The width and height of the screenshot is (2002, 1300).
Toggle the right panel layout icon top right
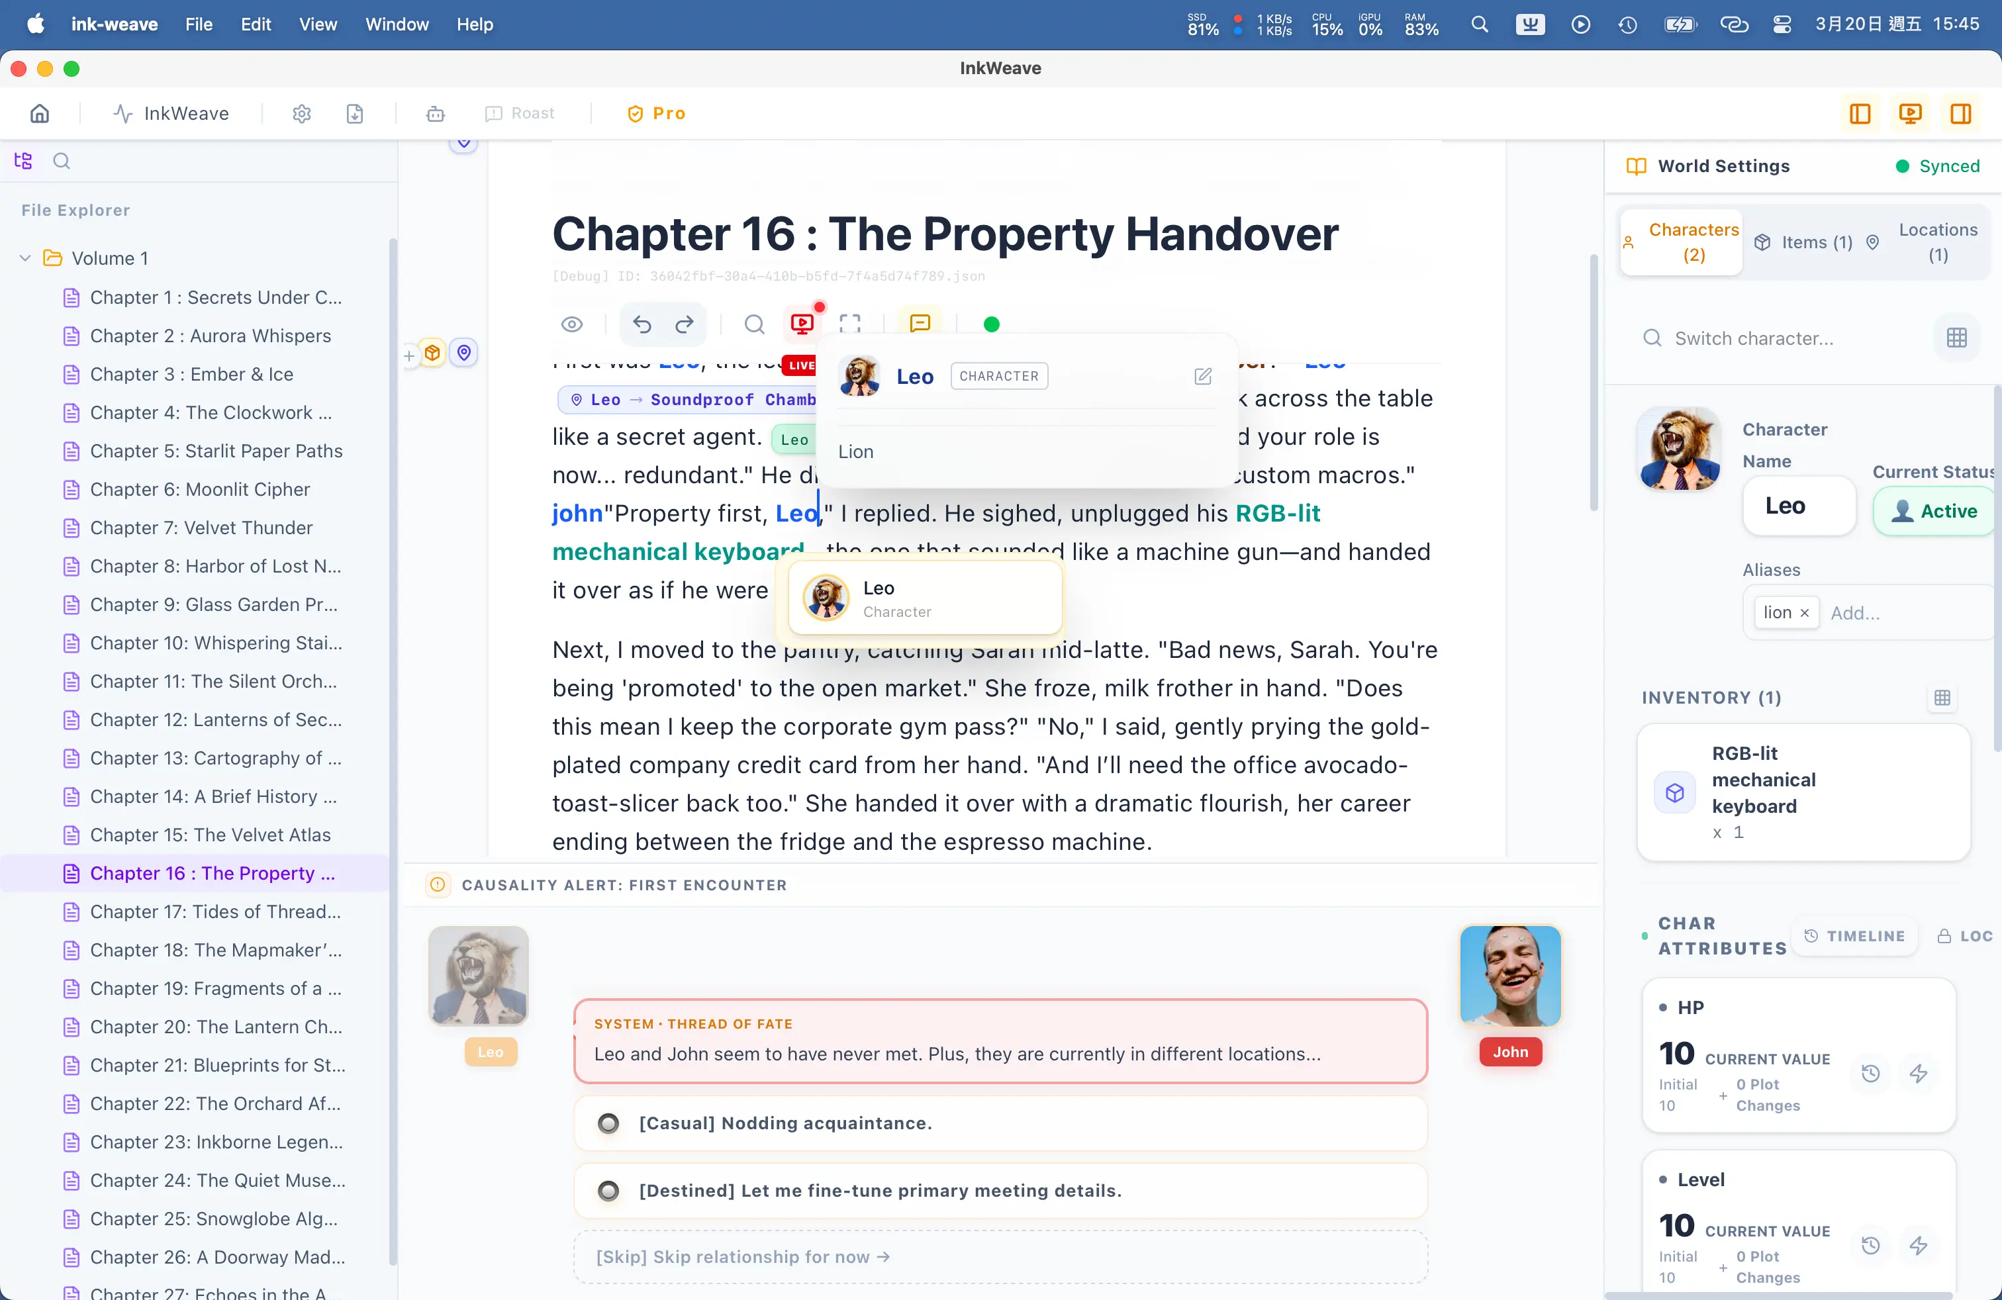point(1961,114)
